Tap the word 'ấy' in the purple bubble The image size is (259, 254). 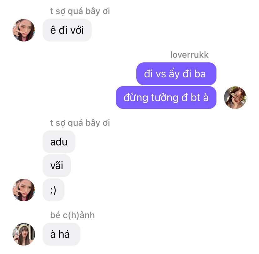point(174,74)
